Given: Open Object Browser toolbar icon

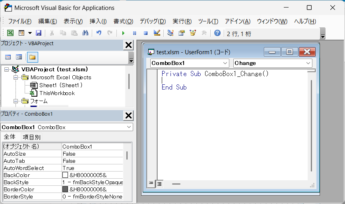Looking at the screenshot, I should point(193,33).
